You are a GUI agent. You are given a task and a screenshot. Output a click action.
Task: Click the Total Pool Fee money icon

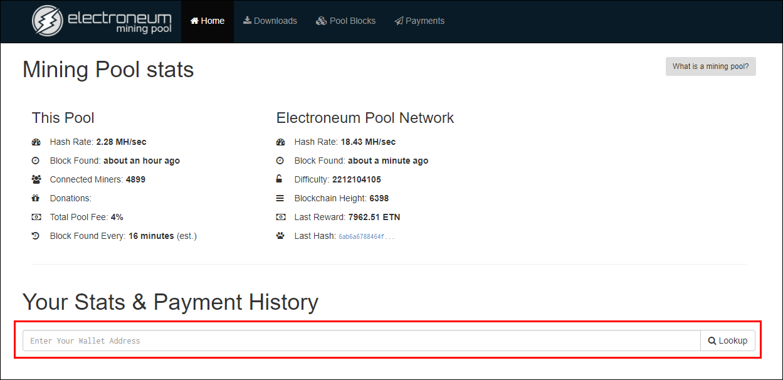36,217
